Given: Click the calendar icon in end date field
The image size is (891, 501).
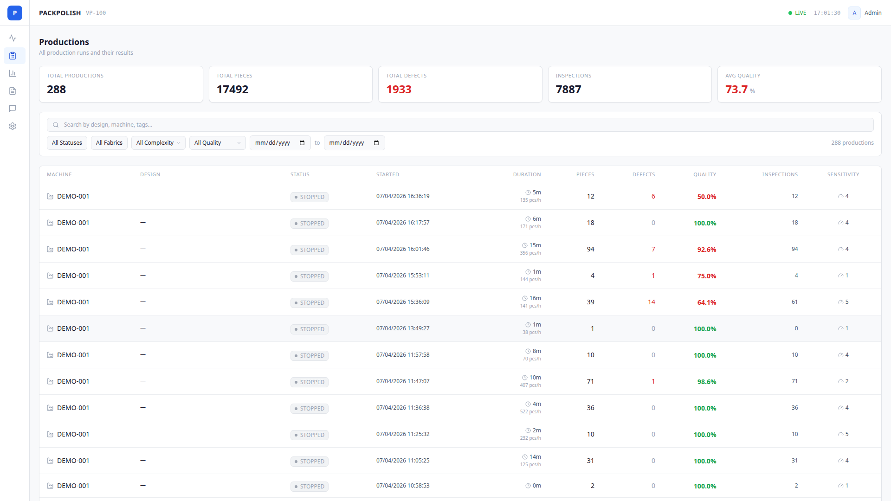Looking at the screenshot, I should coord(376,143).
